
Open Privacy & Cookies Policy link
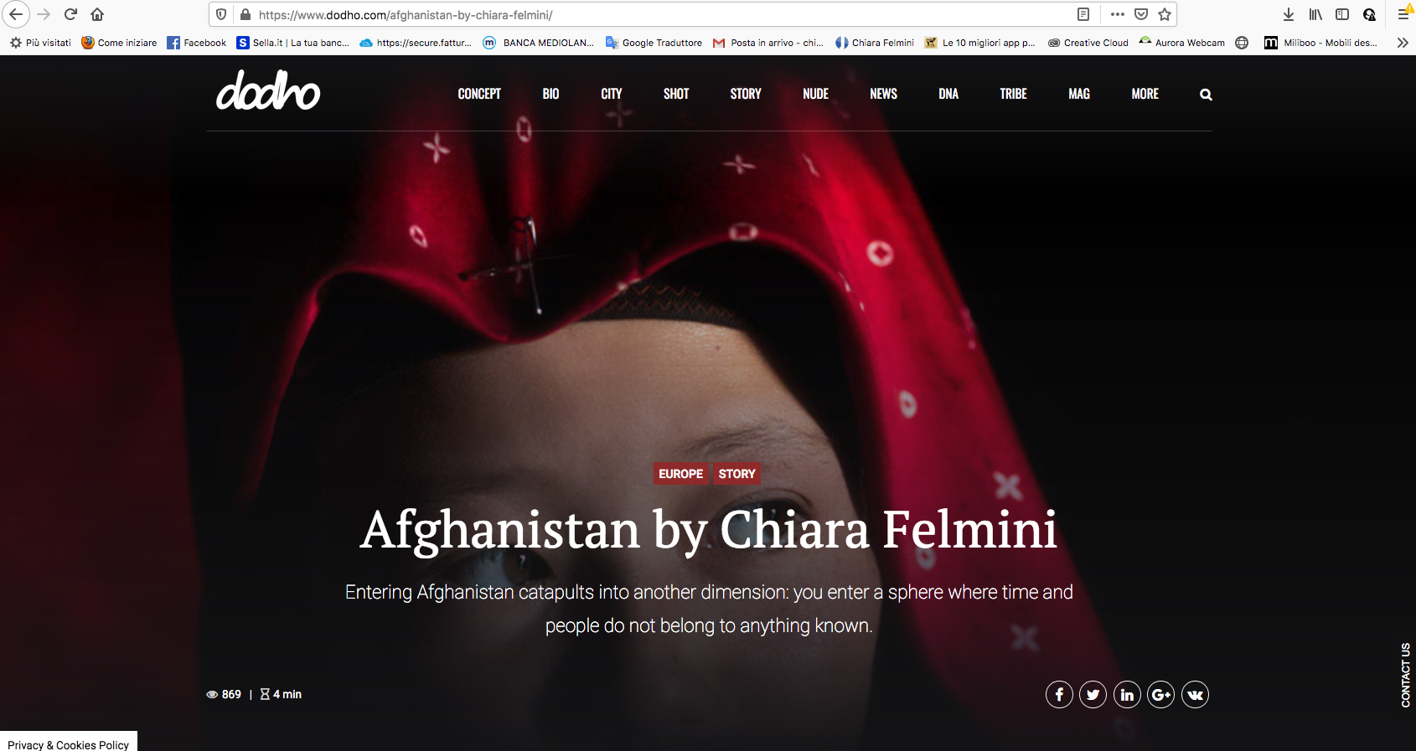pyautogui.click(x=69, y=744)
